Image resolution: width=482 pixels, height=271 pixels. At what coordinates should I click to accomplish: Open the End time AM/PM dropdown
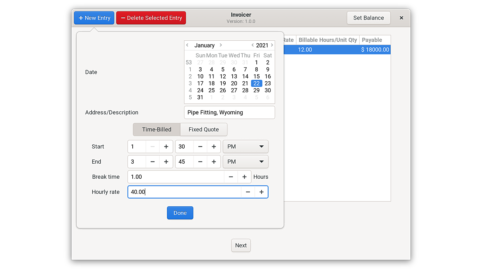click(245, 162)
